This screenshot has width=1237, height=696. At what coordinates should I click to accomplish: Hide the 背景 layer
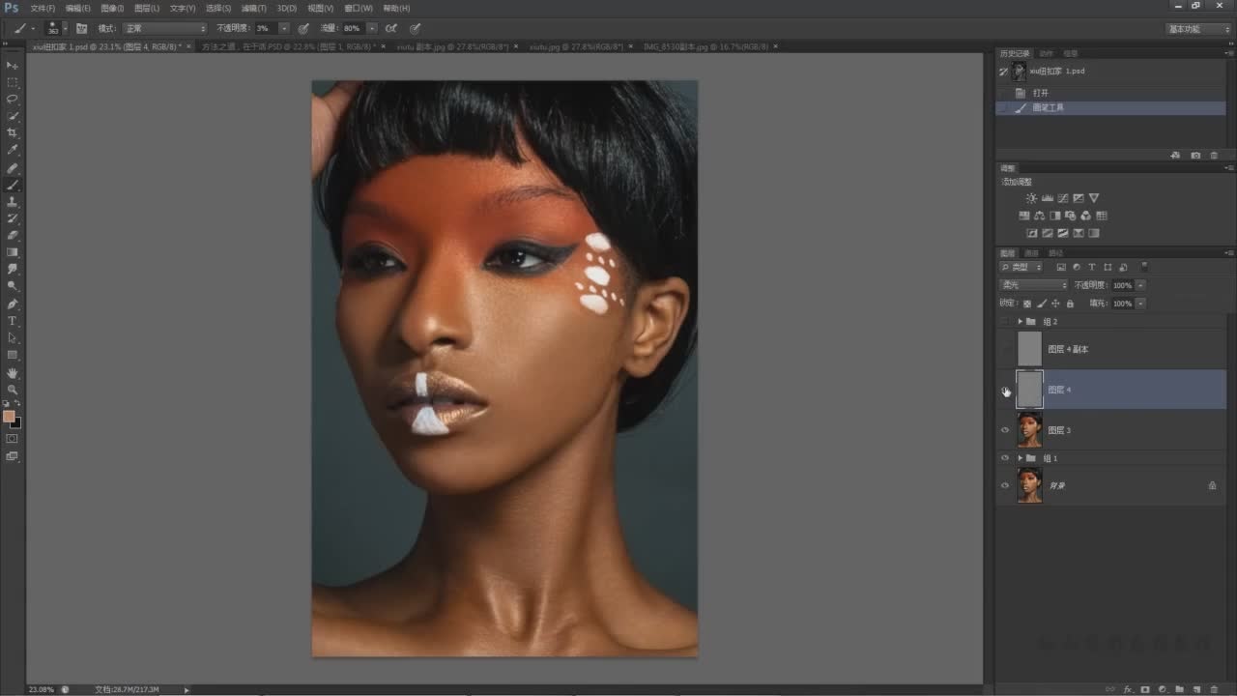click(x=1005, y=485)
